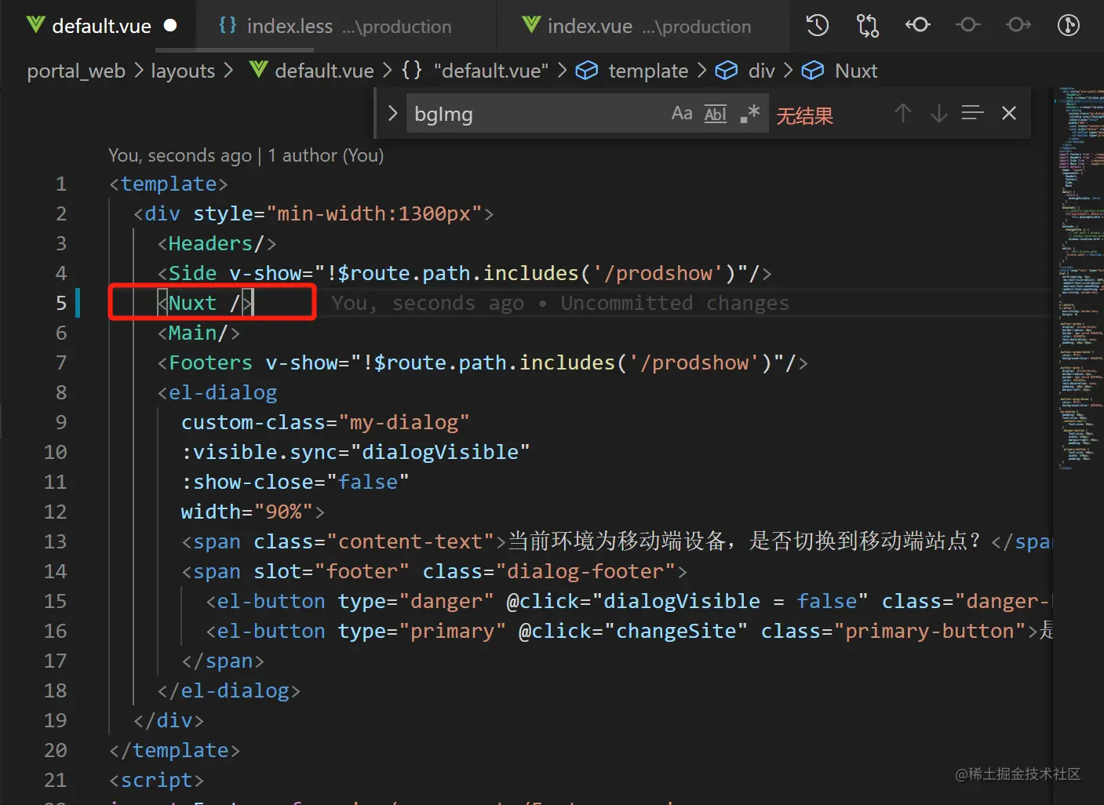This screenshot has width=1104, height=805.
Task: Open changes with previous revision arrow icon
Action: point(917,26)
